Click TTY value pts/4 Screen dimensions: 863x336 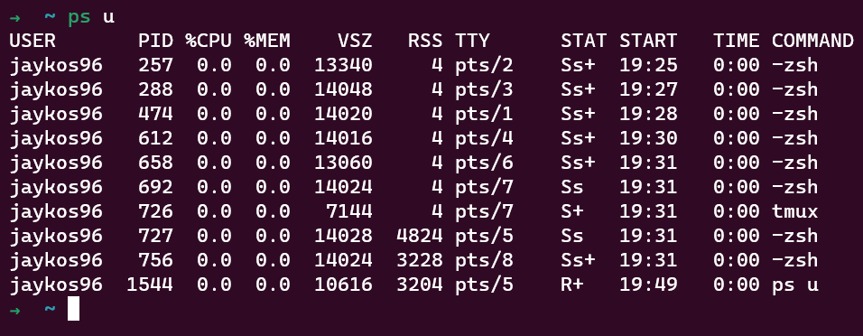tap(485, 138)
